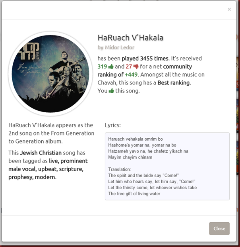Click the thumbs-up icon beside 'You'

pos(111,91)
